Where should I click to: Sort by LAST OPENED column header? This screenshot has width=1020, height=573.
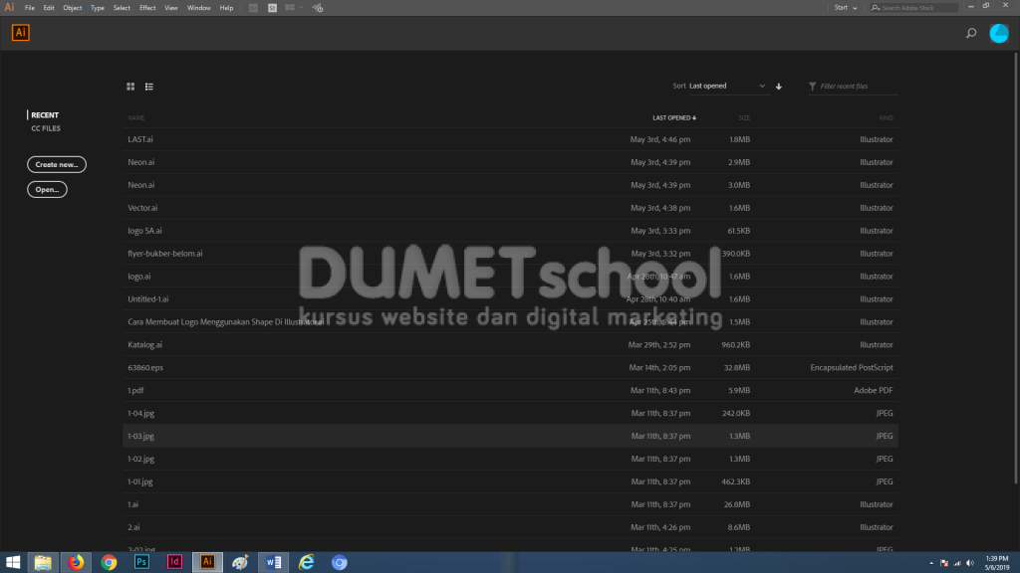coord(674,118)
